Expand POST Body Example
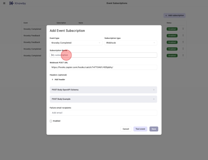208x160 pixels. point(103,99)
